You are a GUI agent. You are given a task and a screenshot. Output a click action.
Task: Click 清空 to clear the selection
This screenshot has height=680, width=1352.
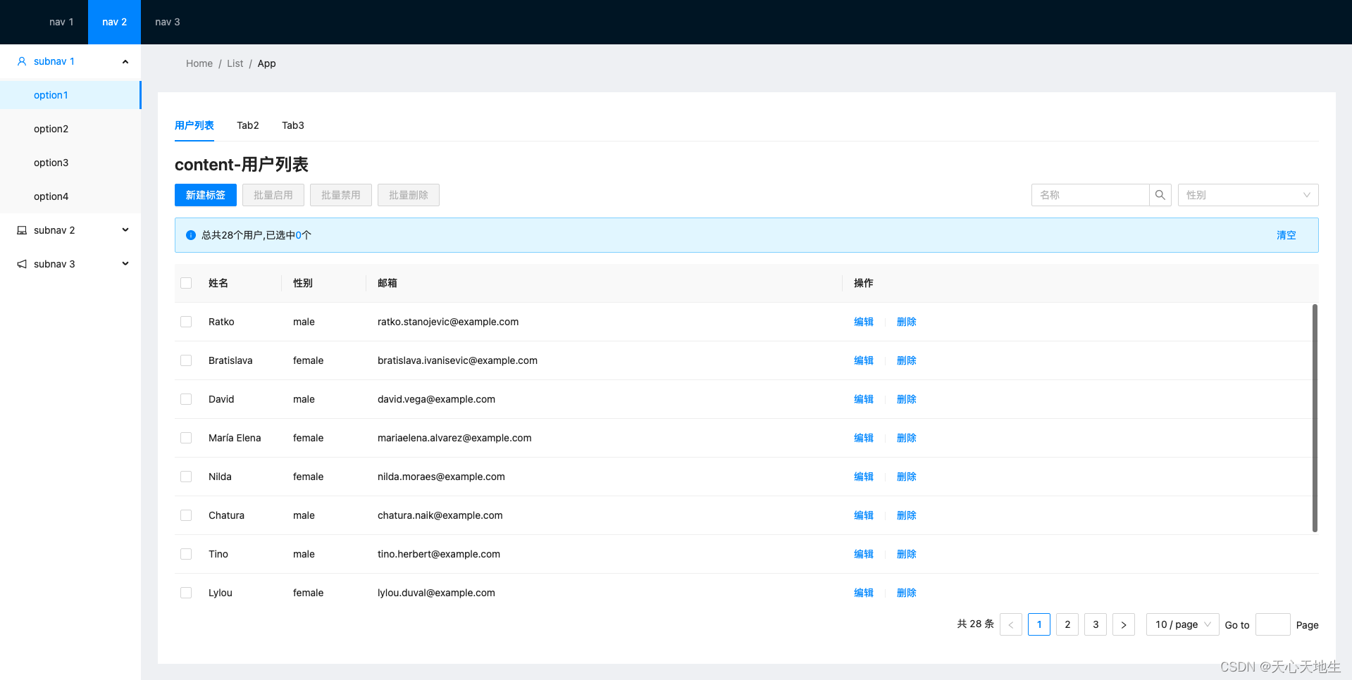(1286, 235)
